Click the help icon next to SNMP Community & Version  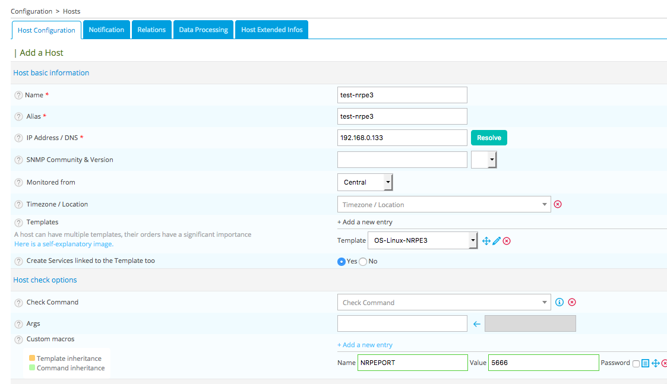(18, 160)
